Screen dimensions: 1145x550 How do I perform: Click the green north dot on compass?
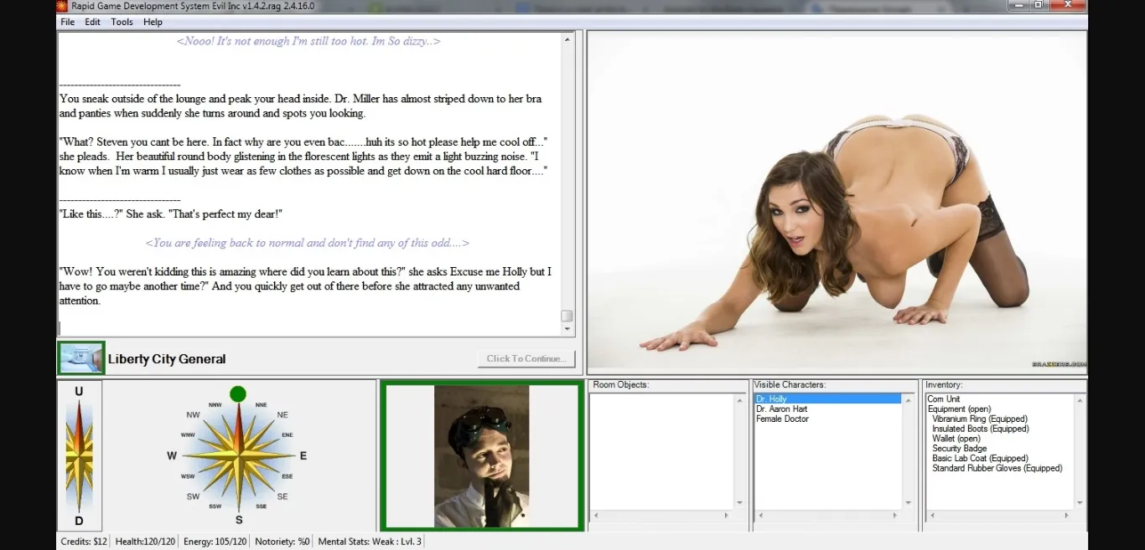(238, 393)
